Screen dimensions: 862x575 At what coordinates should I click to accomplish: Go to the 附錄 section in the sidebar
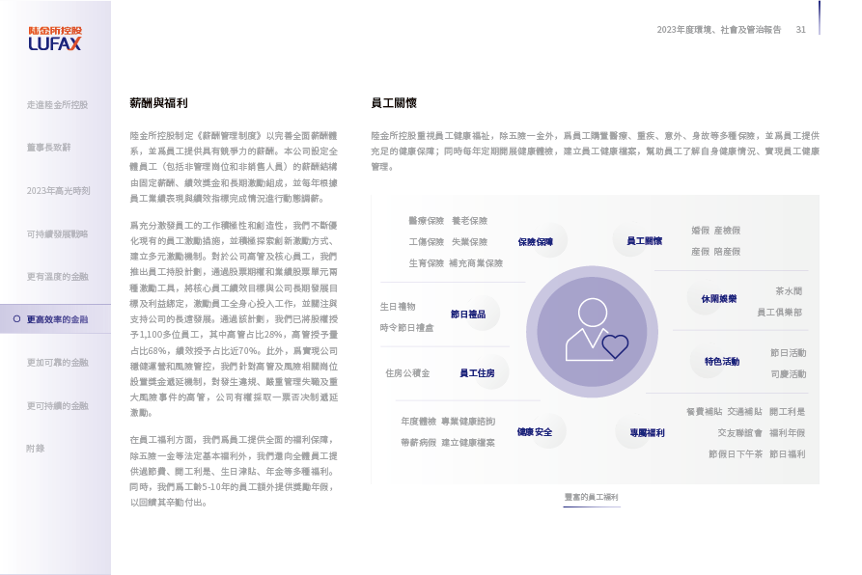click(x=36, y=448)
